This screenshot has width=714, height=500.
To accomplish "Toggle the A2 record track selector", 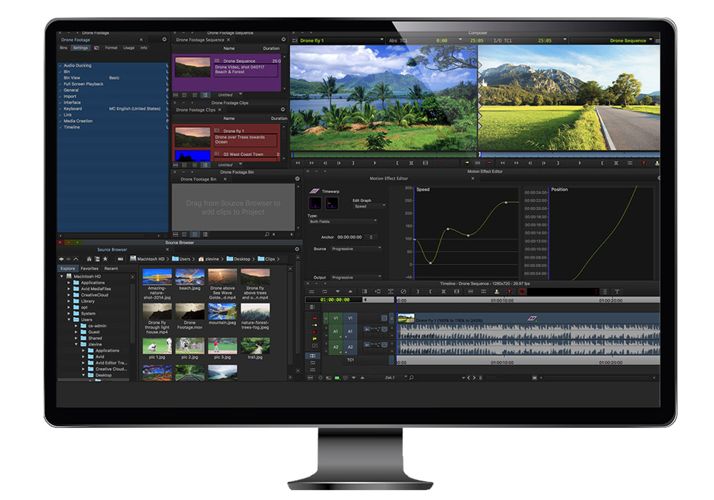I will click(350, 346).
